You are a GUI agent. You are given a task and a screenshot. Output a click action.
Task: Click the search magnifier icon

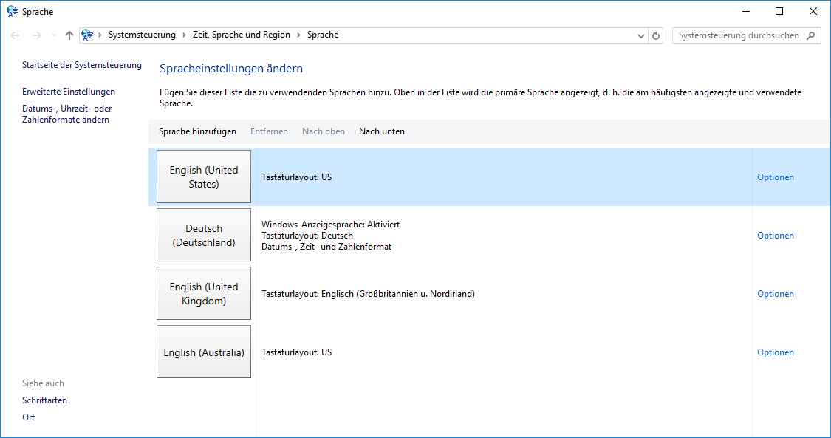point(810,35)
